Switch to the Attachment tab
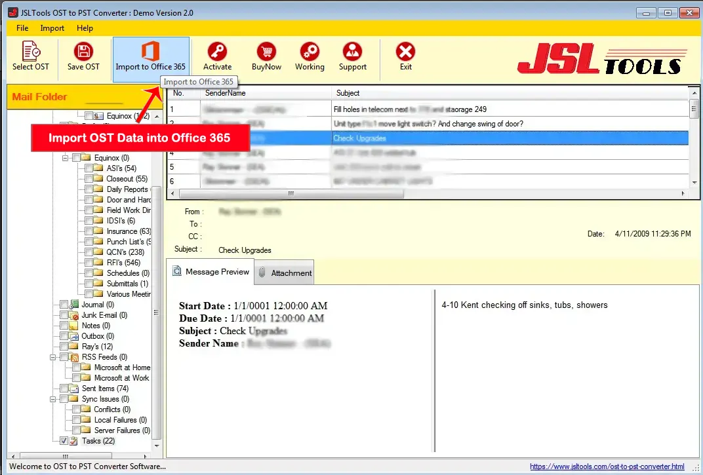The width and height of the screenshot is (703, 475). 284,273
